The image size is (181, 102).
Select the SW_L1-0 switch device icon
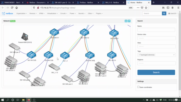click(54, 67)
